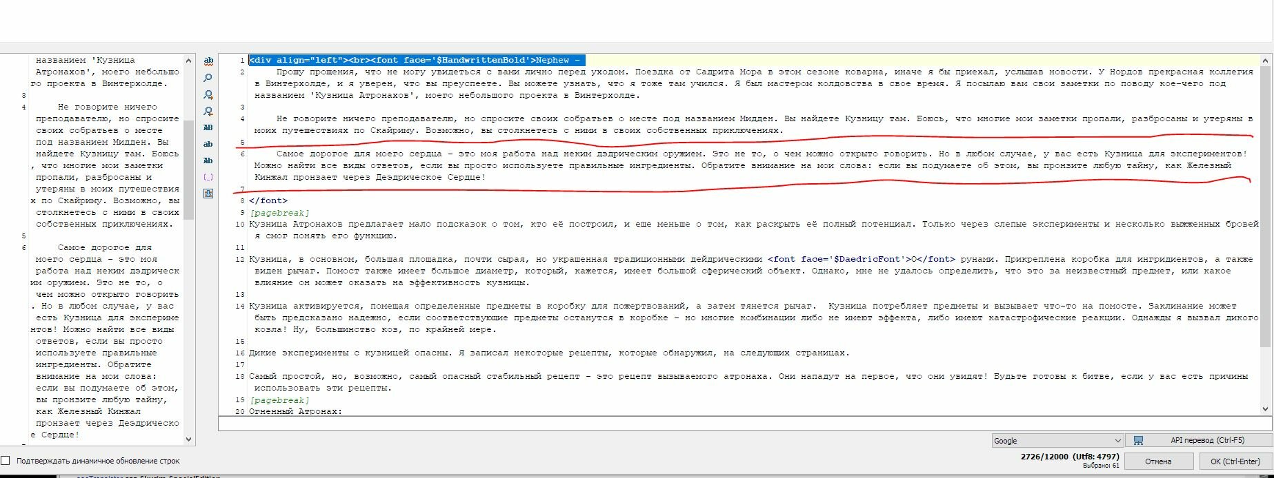Image resolution: width=1274 pixels, height=478 pixels.
Task: Click the empty field below the editor
Action: tap(745, 423)
